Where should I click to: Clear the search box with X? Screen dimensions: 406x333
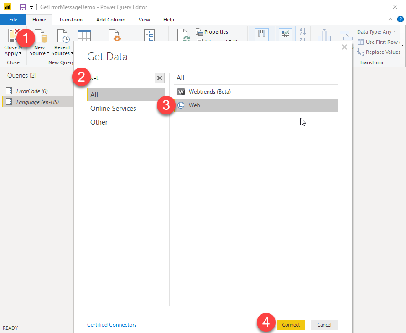pos(160,78)
